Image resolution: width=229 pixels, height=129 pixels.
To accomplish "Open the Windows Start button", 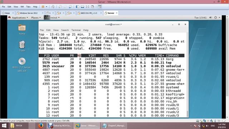I will click(4, 126).
